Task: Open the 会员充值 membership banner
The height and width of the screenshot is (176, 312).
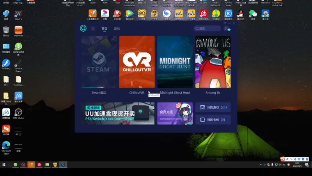Action: (175, 113)
